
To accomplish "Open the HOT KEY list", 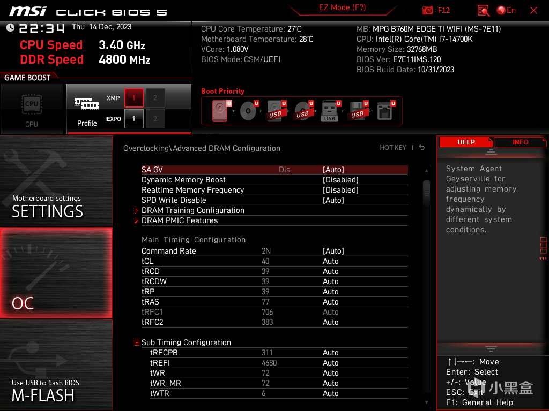I will 393,148.
